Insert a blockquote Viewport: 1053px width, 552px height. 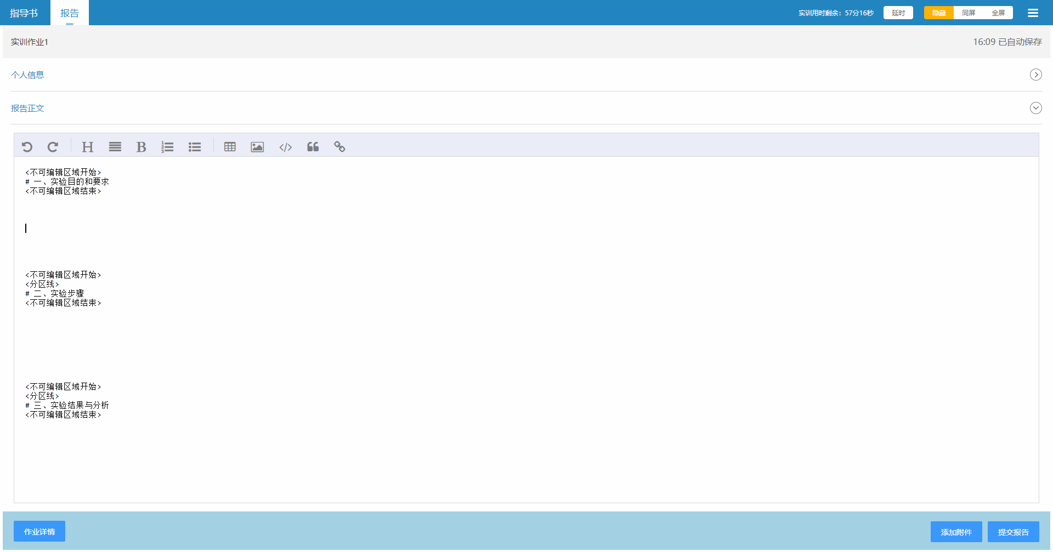coord(313,147)
